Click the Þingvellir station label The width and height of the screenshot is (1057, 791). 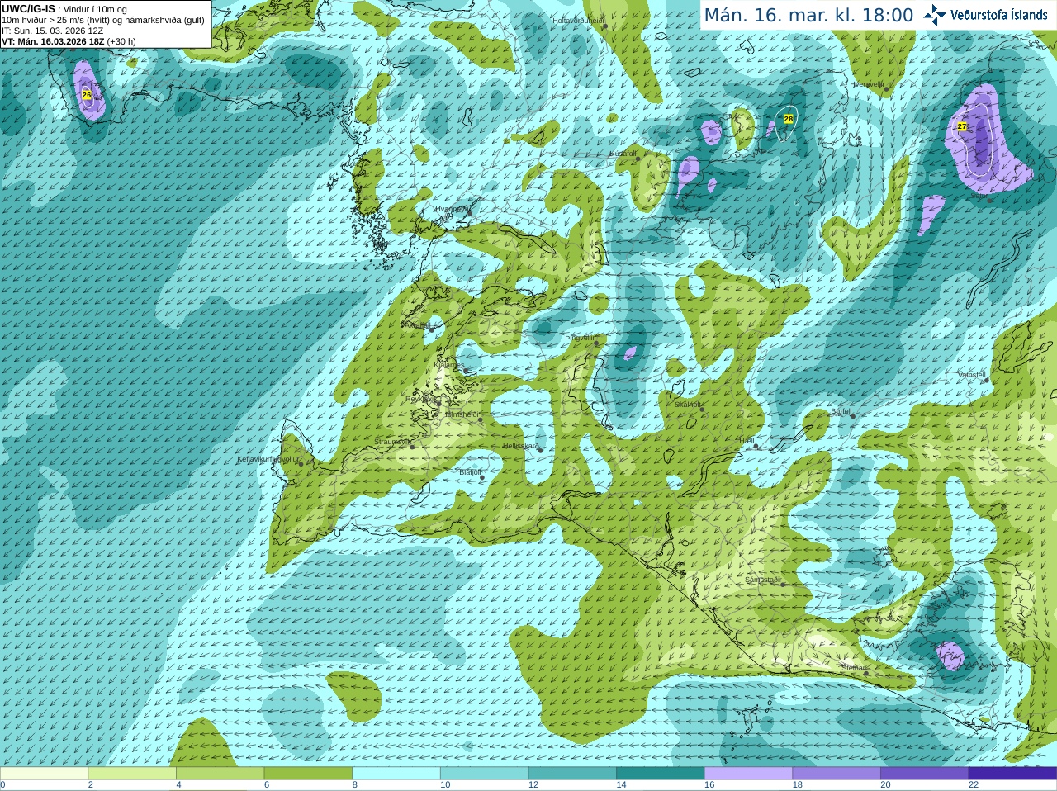coord(580,338)
